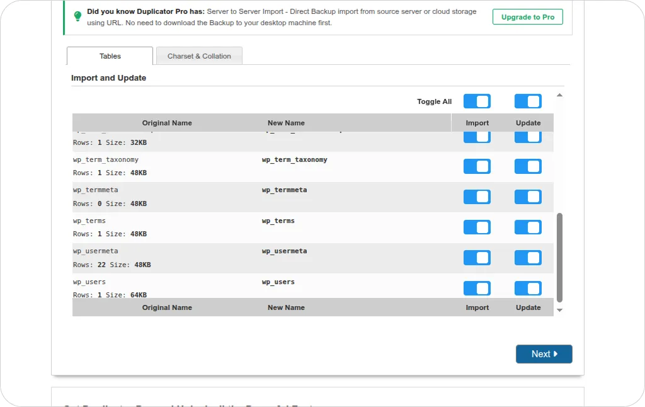
Task: Switch off Update for wp_terms
Action: 528,227
